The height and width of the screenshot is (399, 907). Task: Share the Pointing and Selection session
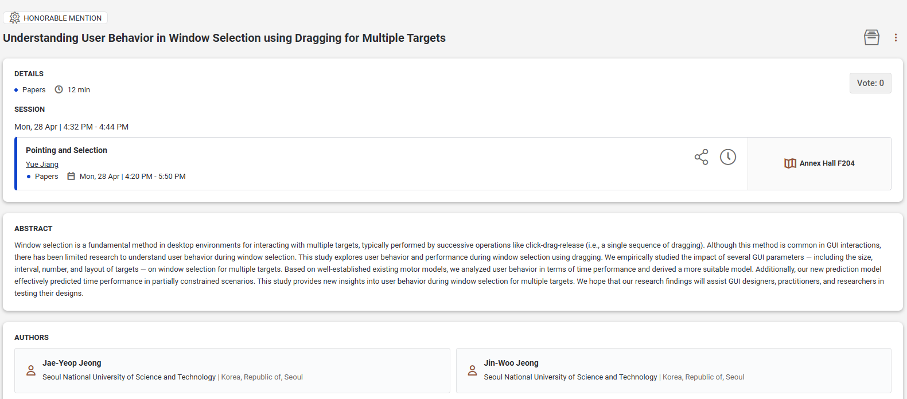[701, 157]
